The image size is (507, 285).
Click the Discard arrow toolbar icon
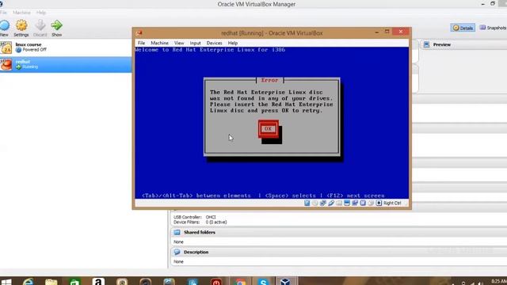(x=40, y=25)
